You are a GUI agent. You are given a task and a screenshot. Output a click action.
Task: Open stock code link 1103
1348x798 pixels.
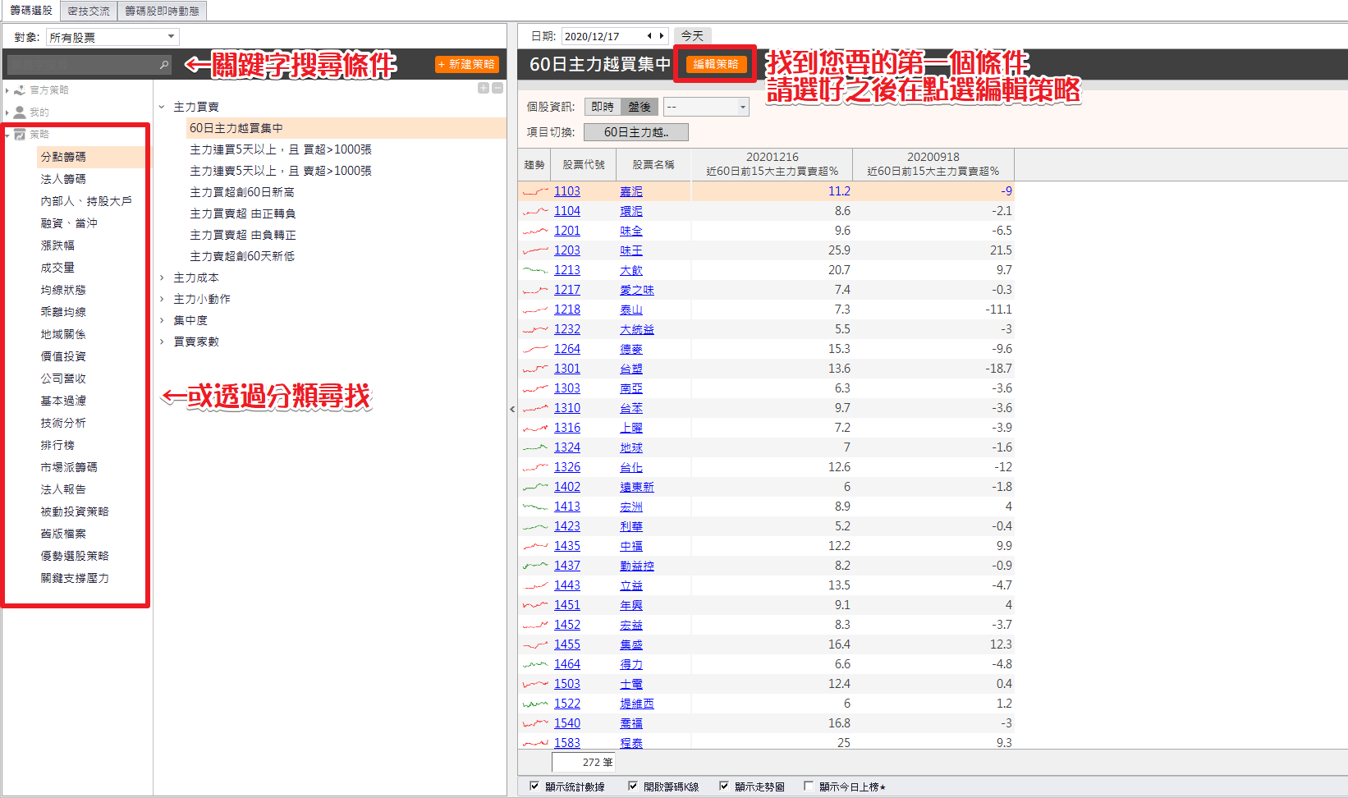566,191
